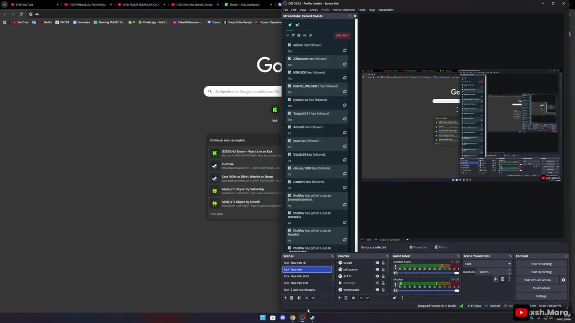This screenshot has height=323, width=575.
Task: Show the end.mp4 source
Action: (377, 283)
